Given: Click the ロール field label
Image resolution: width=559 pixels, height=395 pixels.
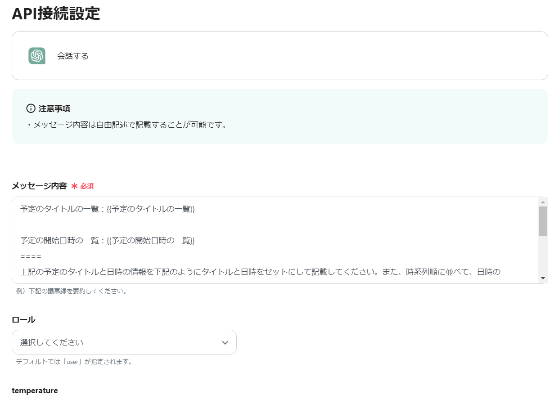Looking at the screenshot, I should [x=23, y=320].
